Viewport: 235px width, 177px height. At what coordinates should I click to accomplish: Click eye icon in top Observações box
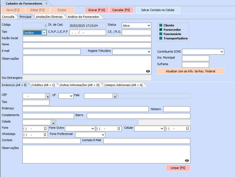coord(148,71)
